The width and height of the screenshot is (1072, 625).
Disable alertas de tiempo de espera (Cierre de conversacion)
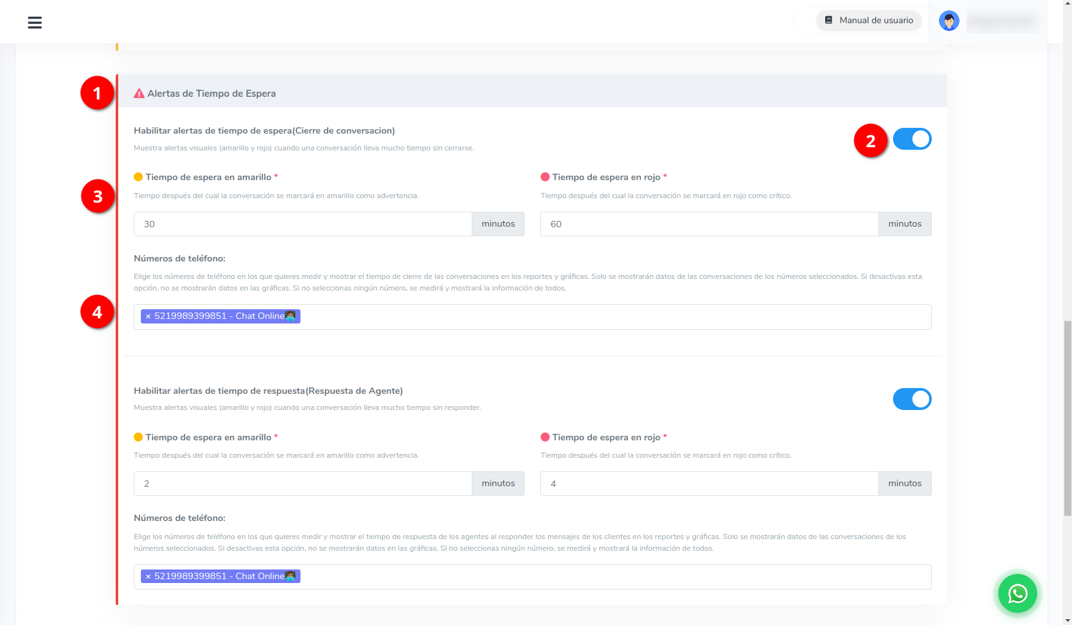[x=912, y=138]
